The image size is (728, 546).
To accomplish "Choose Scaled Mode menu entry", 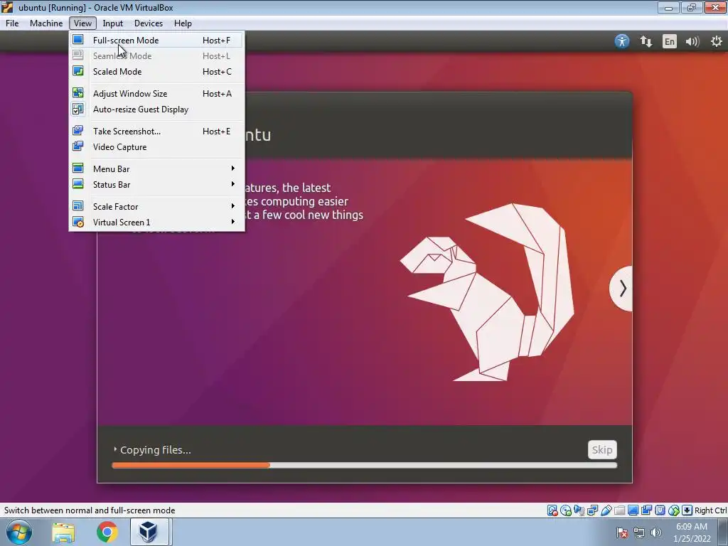I will (x=156, y=72).
